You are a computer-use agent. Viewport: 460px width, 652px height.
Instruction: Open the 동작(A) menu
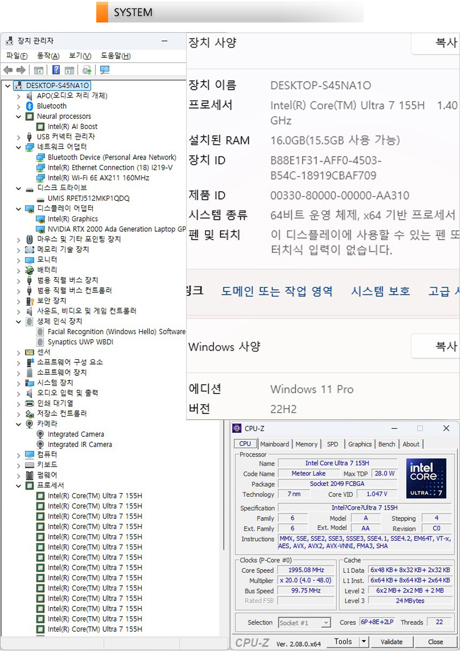pyautogui.click(x=48, y=56)
